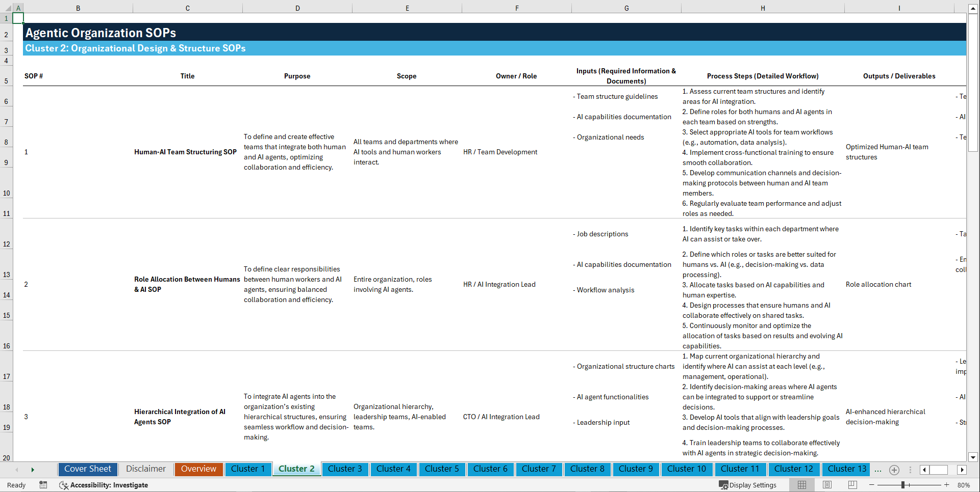Switch to Page Layout view icon
The image size is (980, 492).
coord(827,485)
